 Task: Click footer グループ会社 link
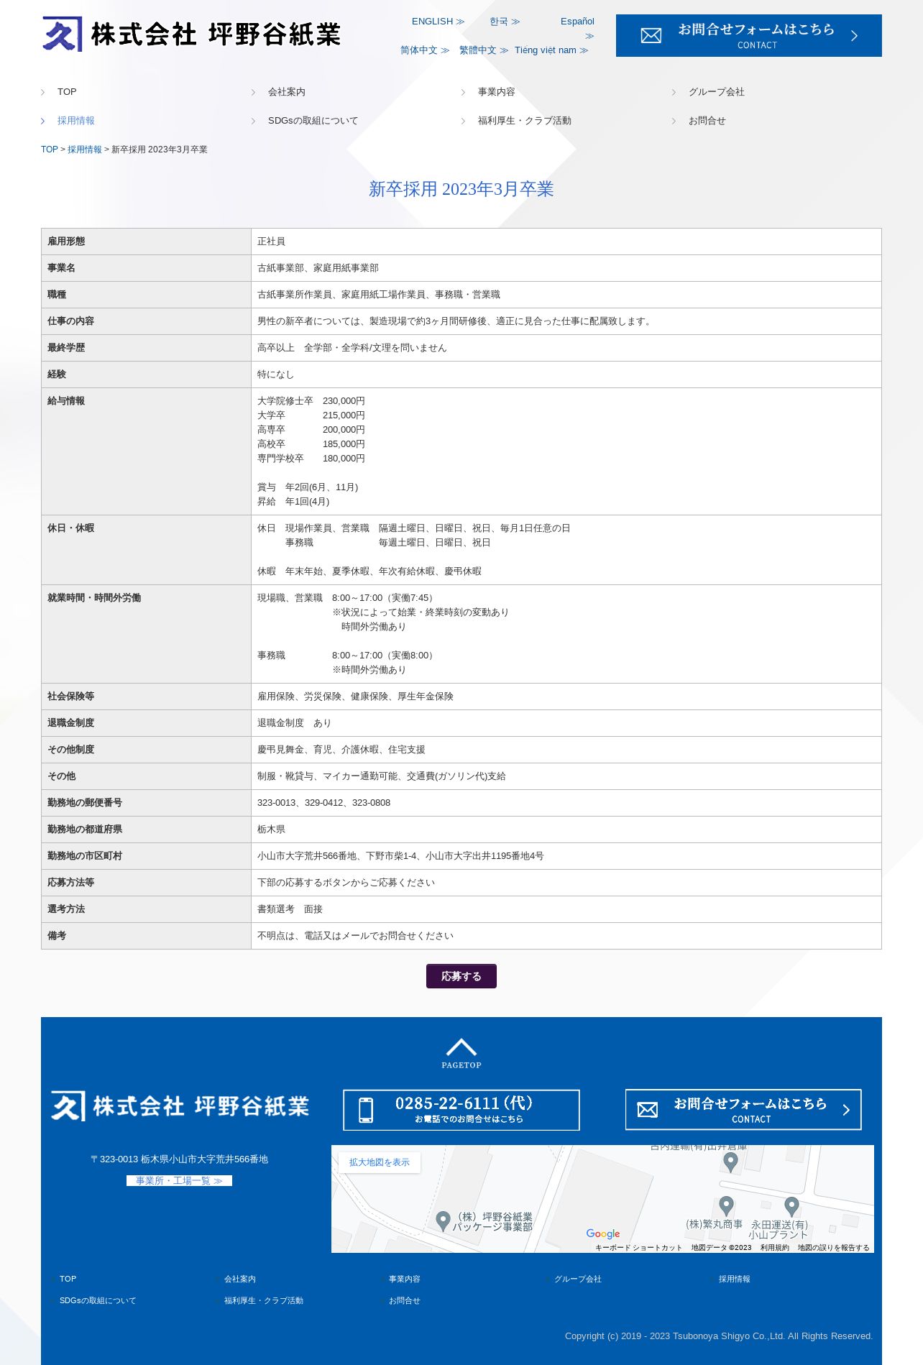coord(578,1279)
